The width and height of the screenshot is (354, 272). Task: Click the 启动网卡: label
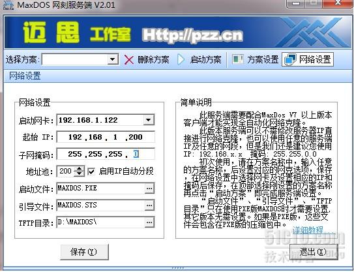tap(37, 121)
